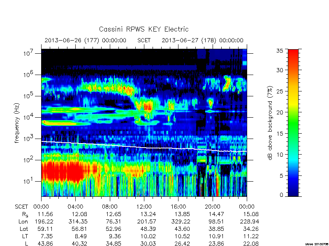
Task: Select the end date 2013-06-27 (178) 00:00:00
Action: [202, 40]
